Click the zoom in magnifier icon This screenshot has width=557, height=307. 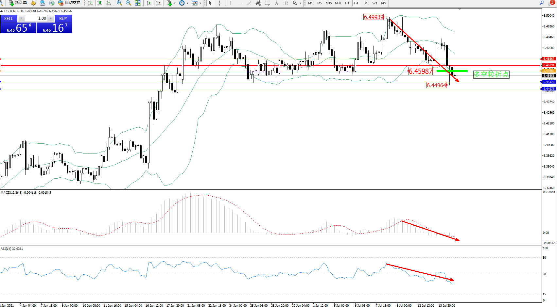click(119, 3)
